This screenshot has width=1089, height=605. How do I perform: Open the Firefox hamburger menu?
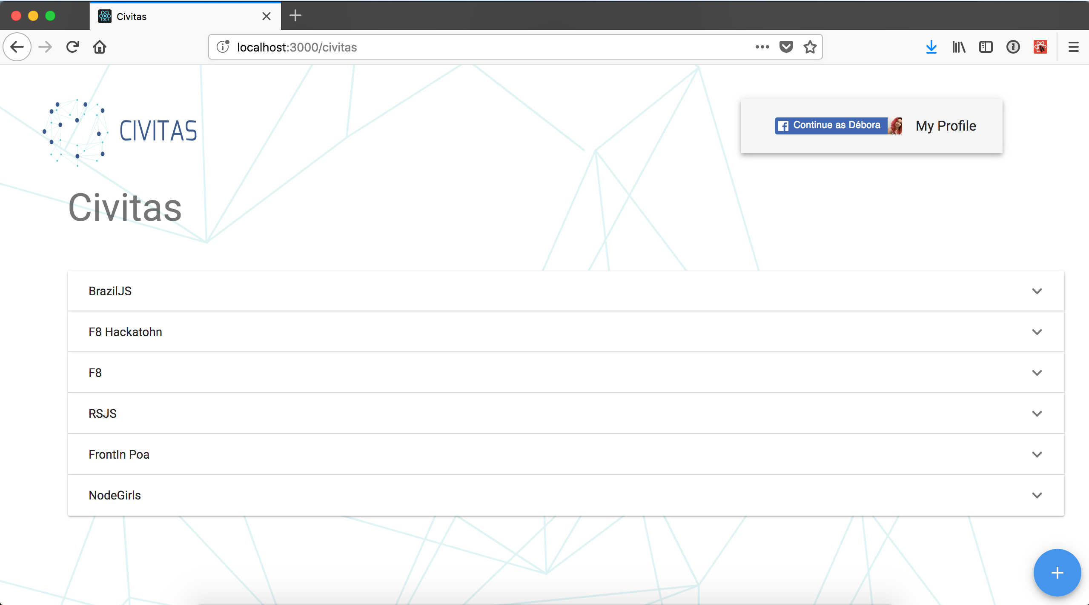tap(1073, 47)
